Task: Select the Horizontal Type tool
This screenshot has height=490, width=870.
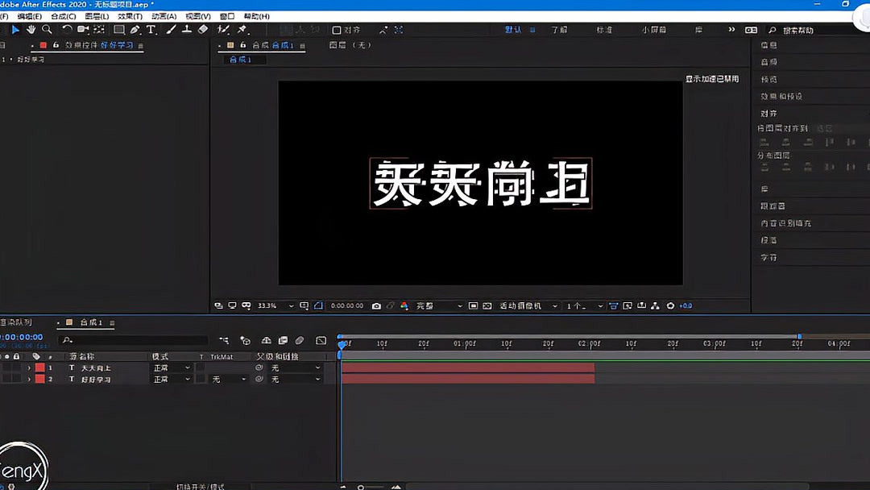Action: [151, 30]
